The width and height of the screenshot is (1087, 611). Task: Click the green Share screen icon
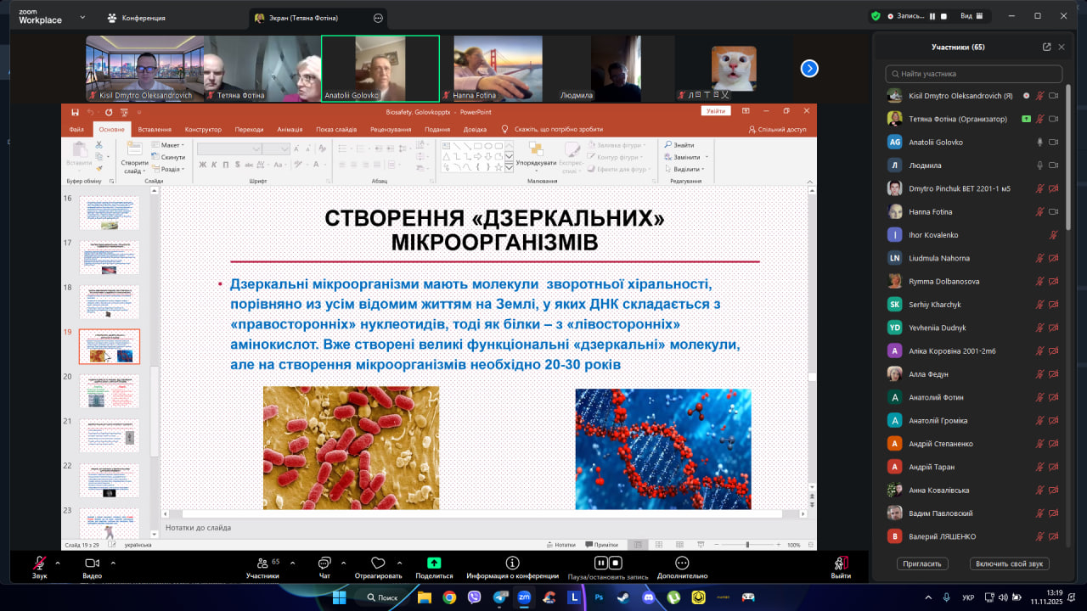pos(434,563)
